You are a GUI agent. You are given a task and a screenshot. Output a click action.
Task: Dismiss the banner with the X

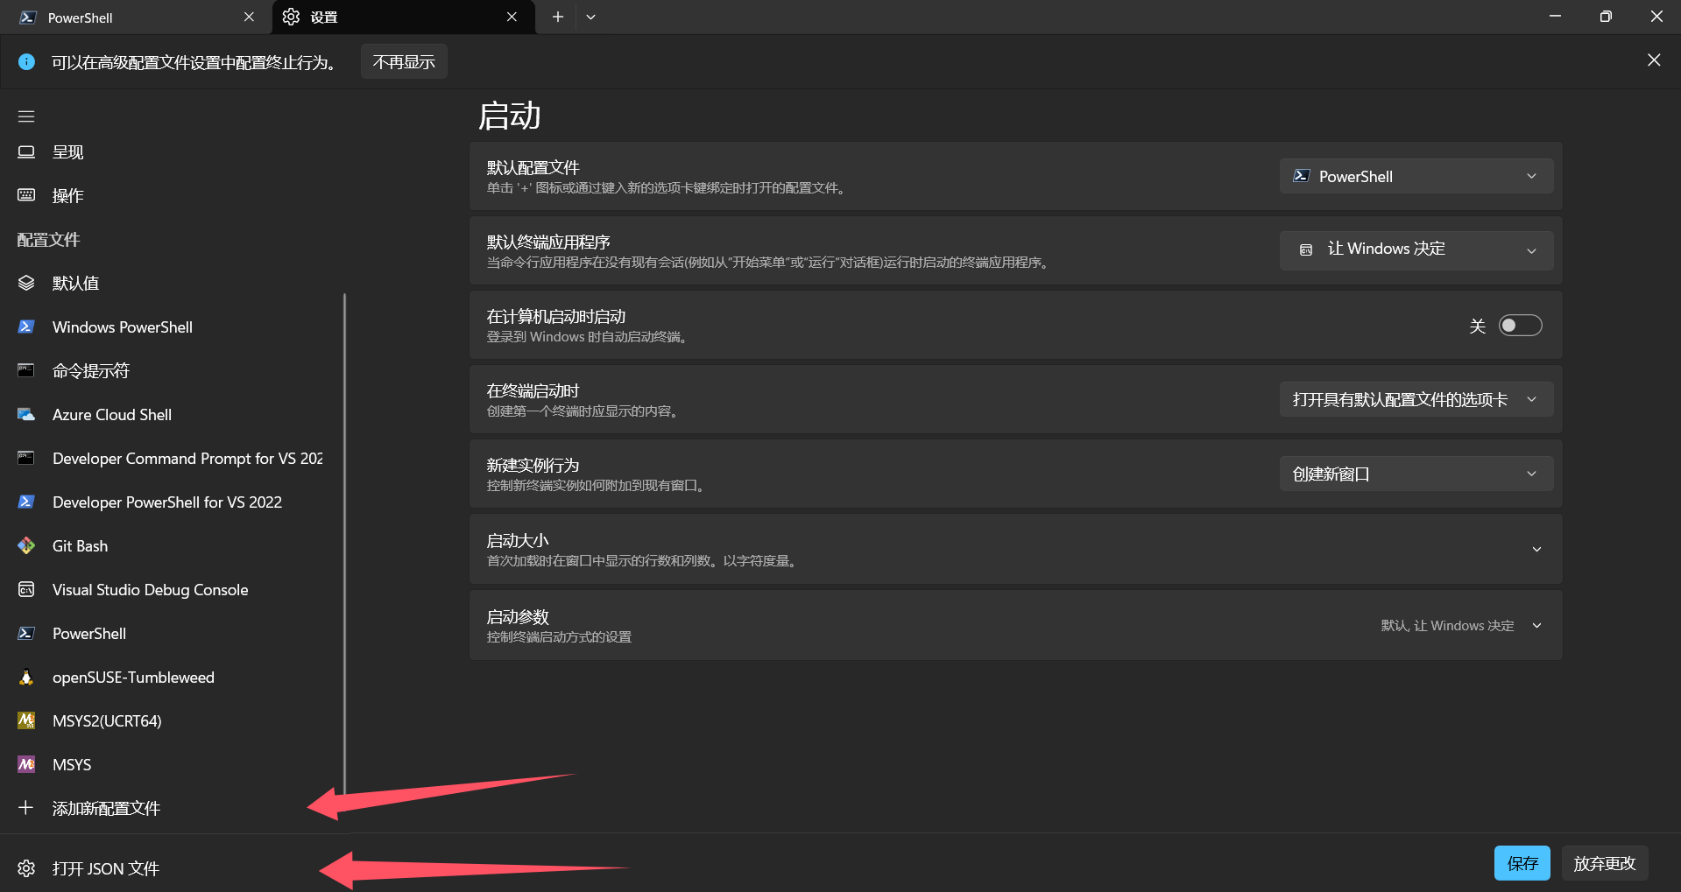pos(1653,60)
